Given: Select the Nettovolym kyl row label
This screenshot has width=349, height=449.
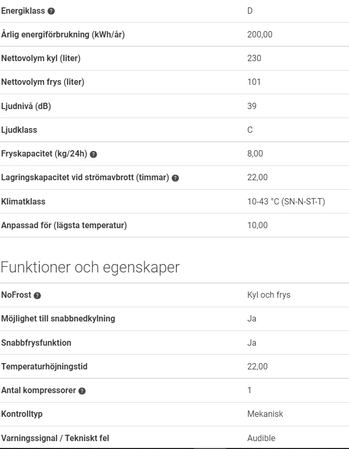Looking at the screenshot, I should point(41,58).
